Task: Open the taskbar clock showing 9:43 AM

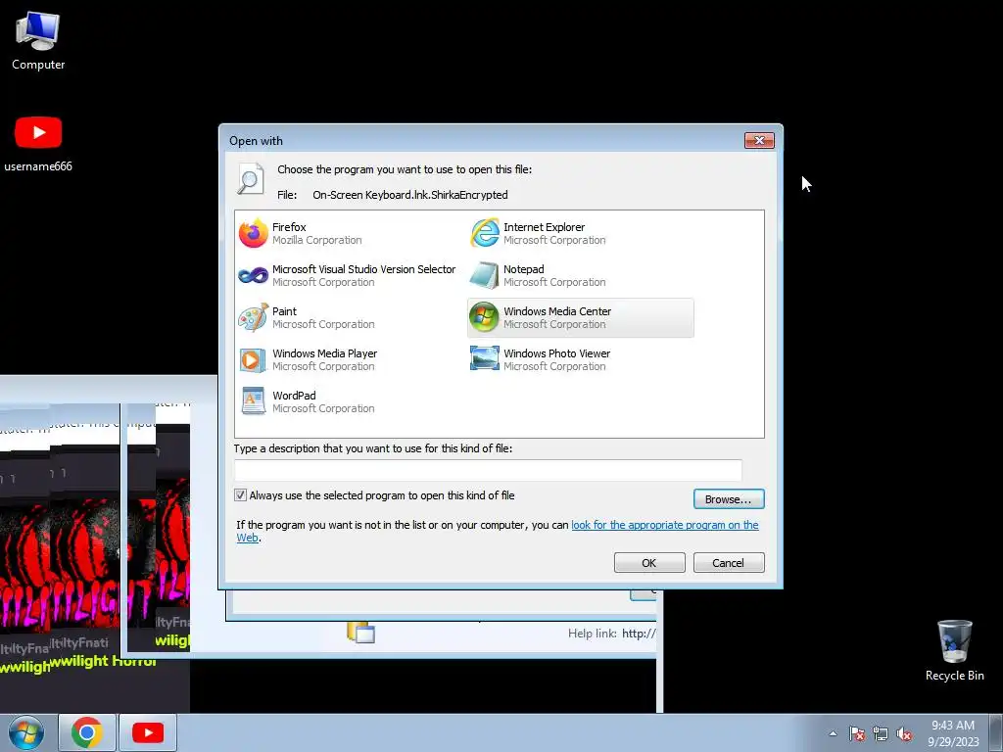Action: 953,733
